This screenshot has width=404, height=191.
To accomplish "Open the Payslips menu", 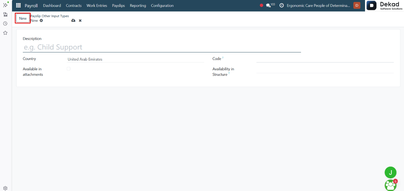I will tap(119, 6).
